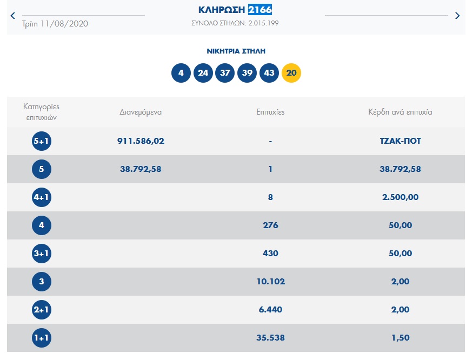Click the ΤΖΑΚ-ΠΟΤ jackpot cell
Viewport: 466px width, 353px height.
[400, 141]
